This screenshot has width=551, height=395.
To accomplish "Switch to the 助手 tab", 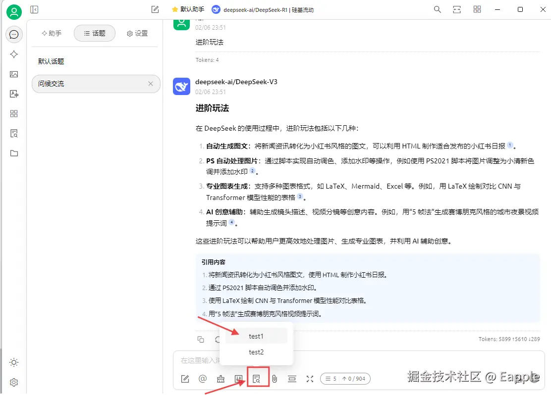I will coord(52,33).
